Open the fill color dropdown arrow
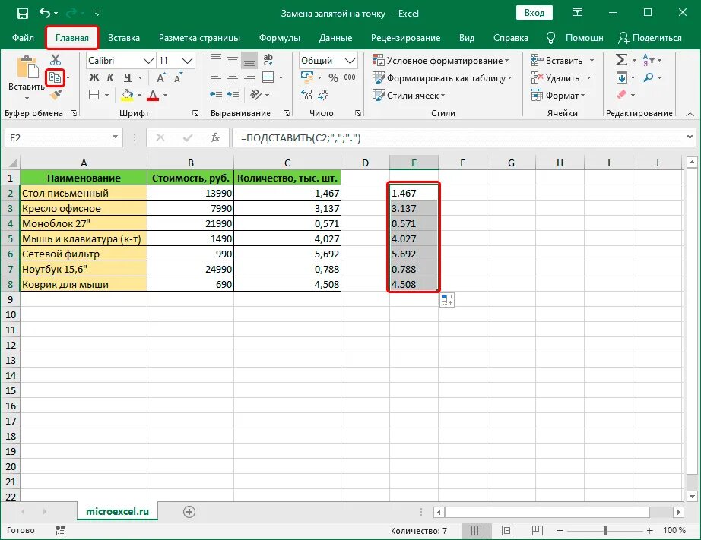701x540 pixels. pos(139,95)
